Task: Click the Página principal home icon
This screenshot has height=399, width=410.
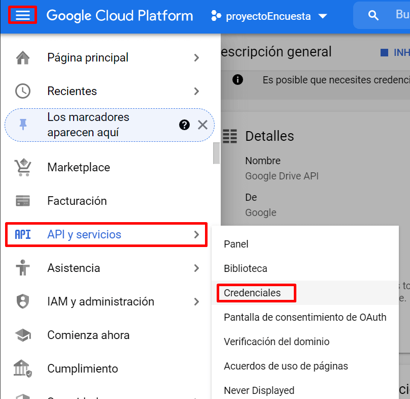Action: tap(23, 57)
